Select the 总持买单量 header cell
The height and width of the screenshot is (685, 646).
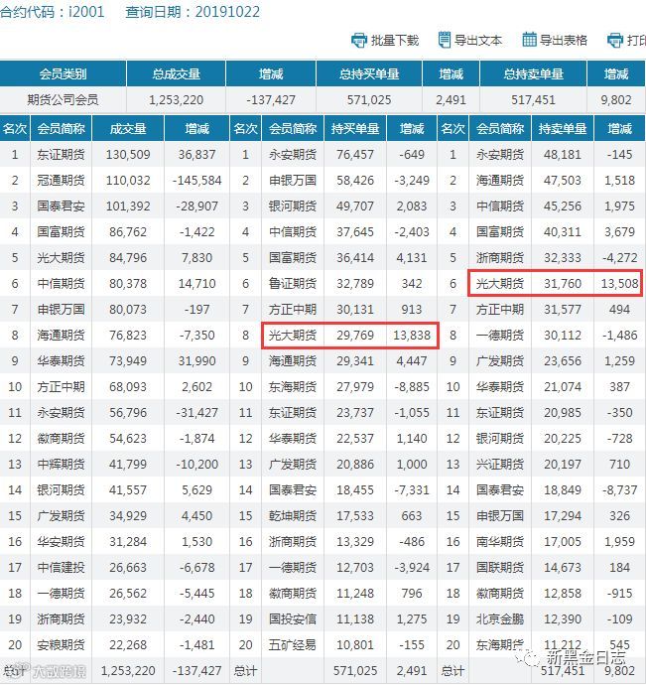[x=369, y=73]
